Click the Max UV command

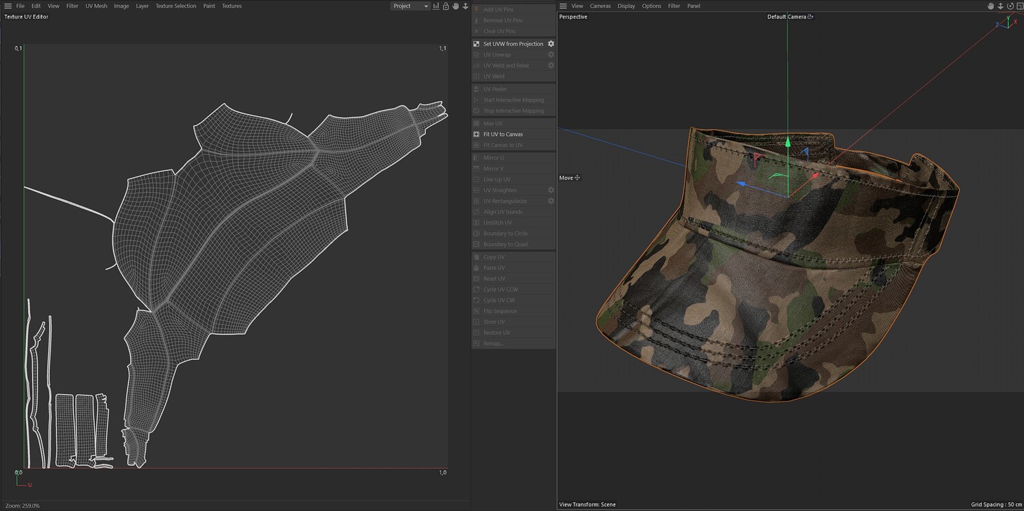[513, 124]
